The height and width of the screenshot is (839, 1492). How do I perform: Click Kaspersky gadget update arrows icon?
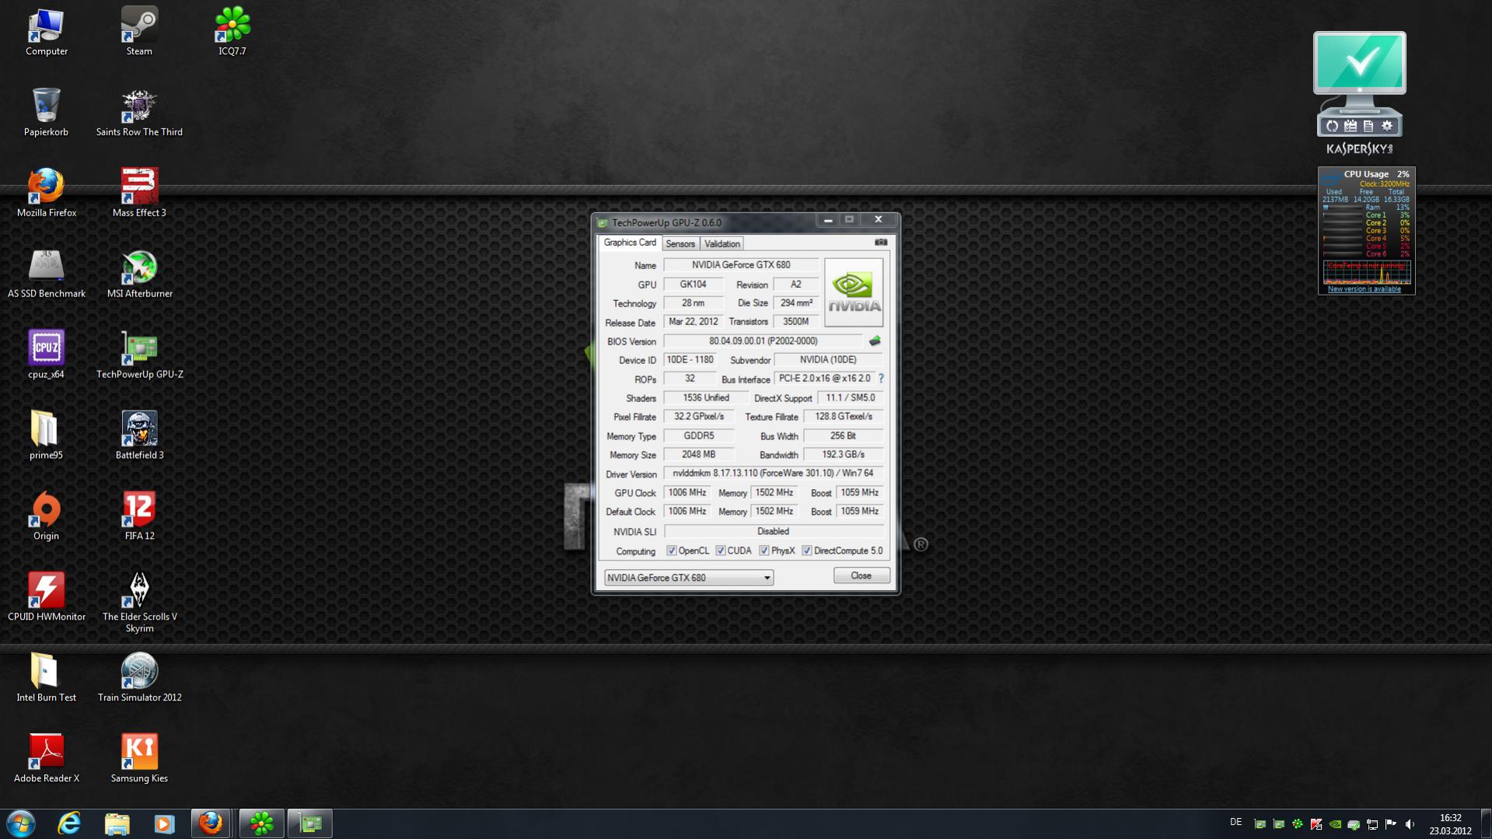(x=1333, y=126)
